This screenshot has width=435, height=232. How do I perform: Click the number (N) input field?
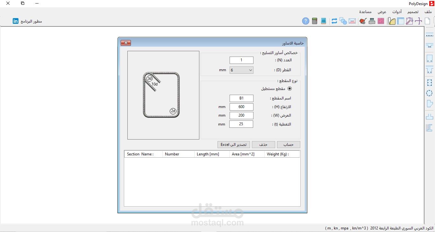pyautogui.click(x=241, y=60)
